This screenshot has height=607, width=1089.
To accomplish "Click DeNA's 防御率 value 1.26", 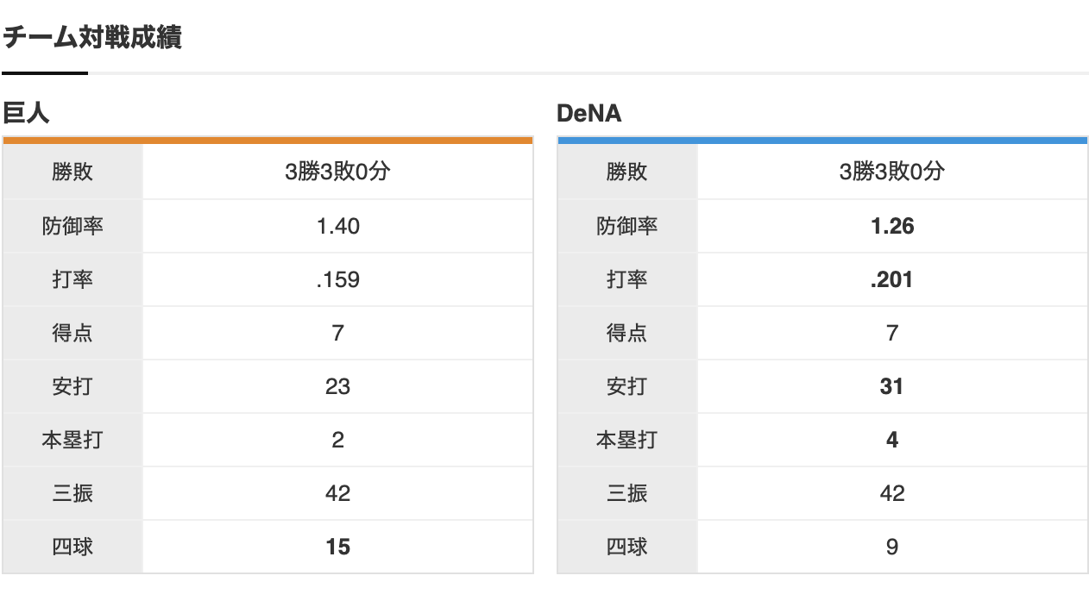I will pyautogui.click(x=891, y=226).
